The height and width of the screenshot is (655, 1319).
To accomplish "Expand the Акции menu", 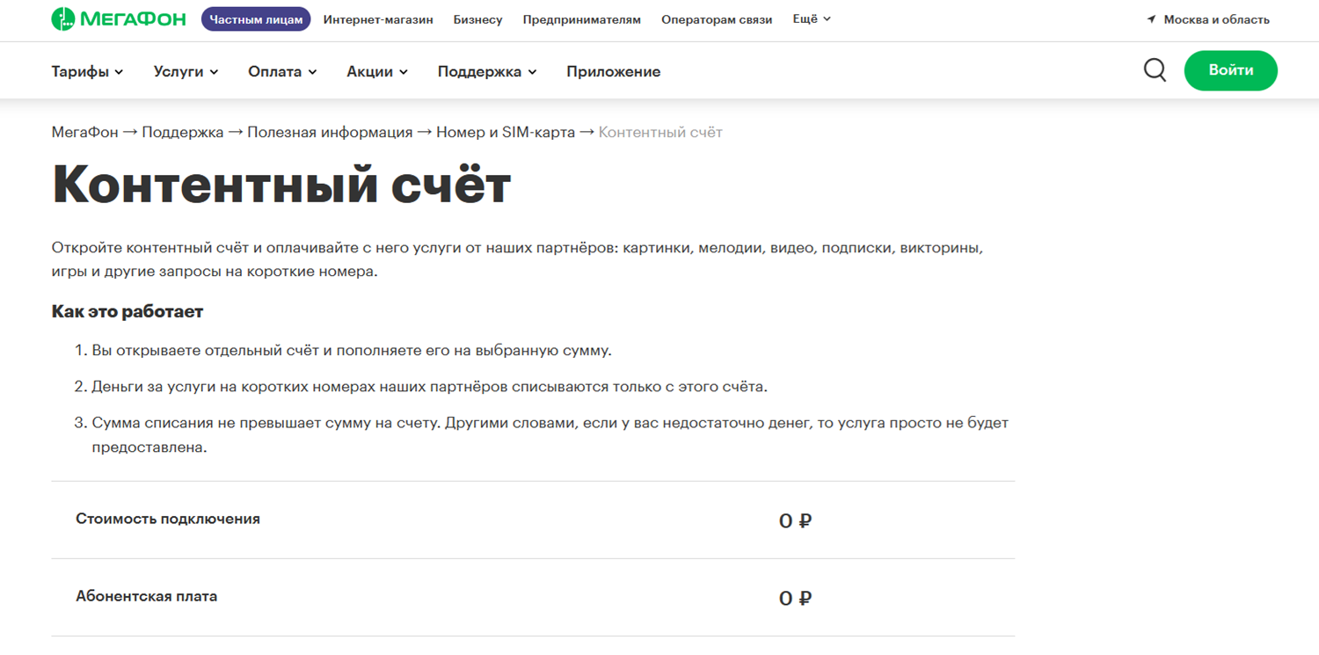I will point(377,72).
